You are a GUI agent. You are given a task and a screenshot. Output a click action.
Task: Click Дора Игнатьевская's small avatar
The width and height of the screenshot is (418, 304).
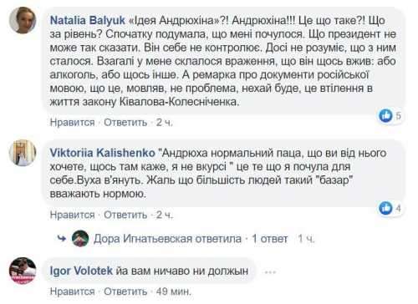pyautogui.click(x=80, y=239)
